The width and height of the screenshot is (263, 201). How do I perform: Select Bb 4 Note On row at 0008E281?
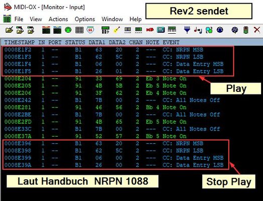click(x=96, y=108)
